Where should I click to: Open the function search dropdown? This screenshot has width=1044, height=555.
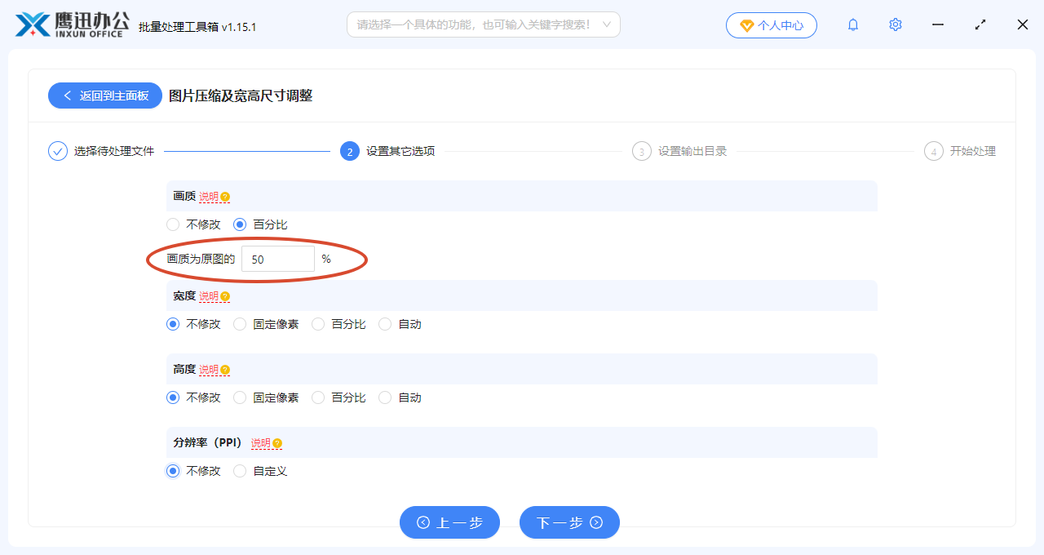pos(484,24)
